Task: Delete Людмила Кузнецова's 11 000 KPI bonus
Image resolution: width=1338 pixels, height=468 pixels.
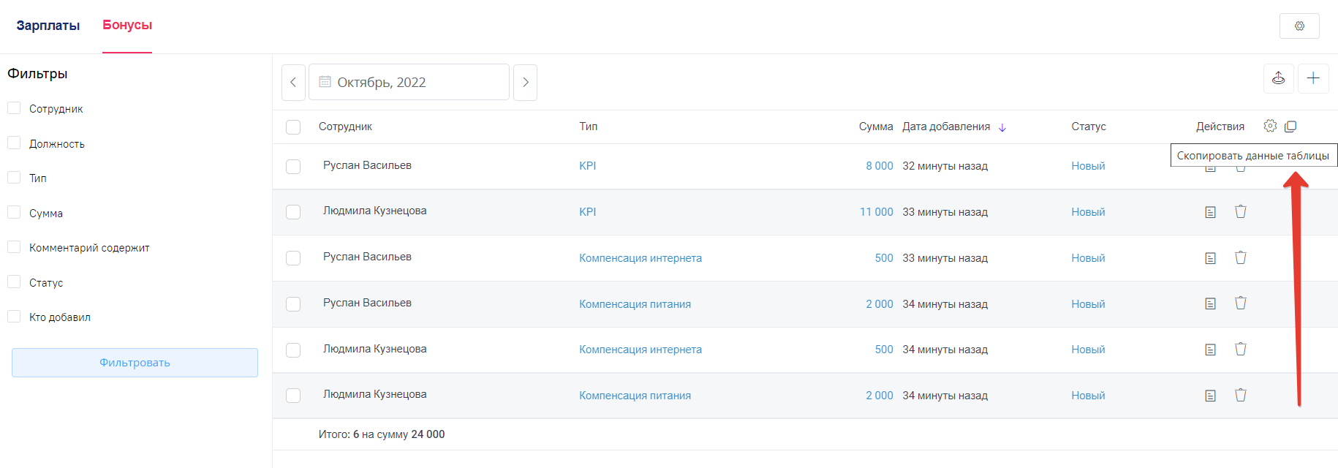Action: tap(1241, 211)
